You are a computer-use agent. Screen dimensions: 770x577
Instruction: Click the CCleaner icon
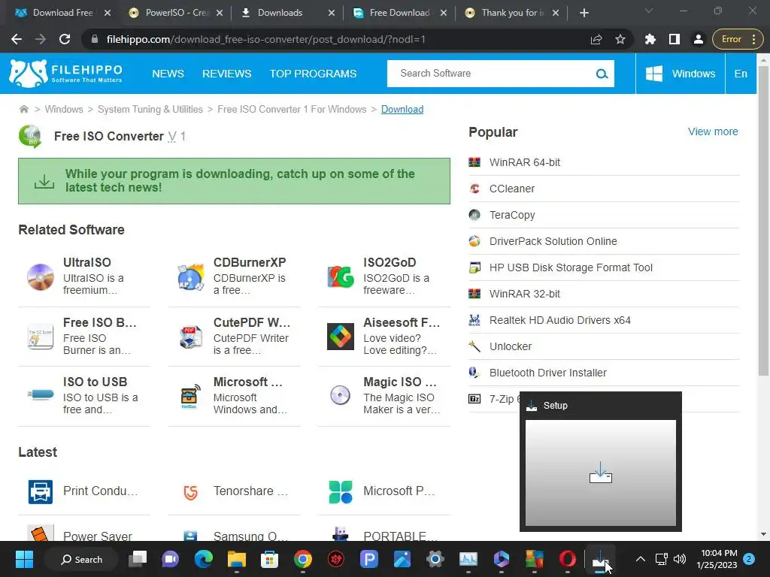tap(474, 189)
